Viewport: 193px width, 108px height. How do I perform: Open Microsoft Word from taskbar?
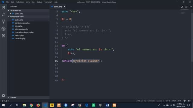(x=107, y=105)
